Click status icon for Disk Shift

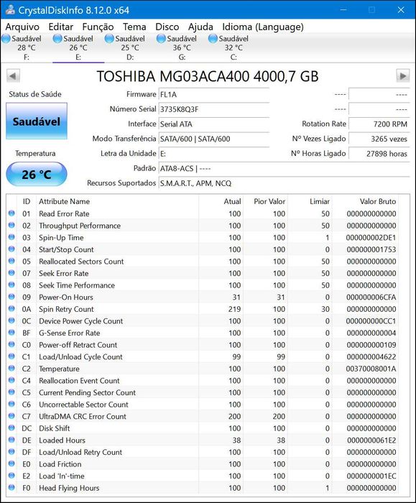11,428
